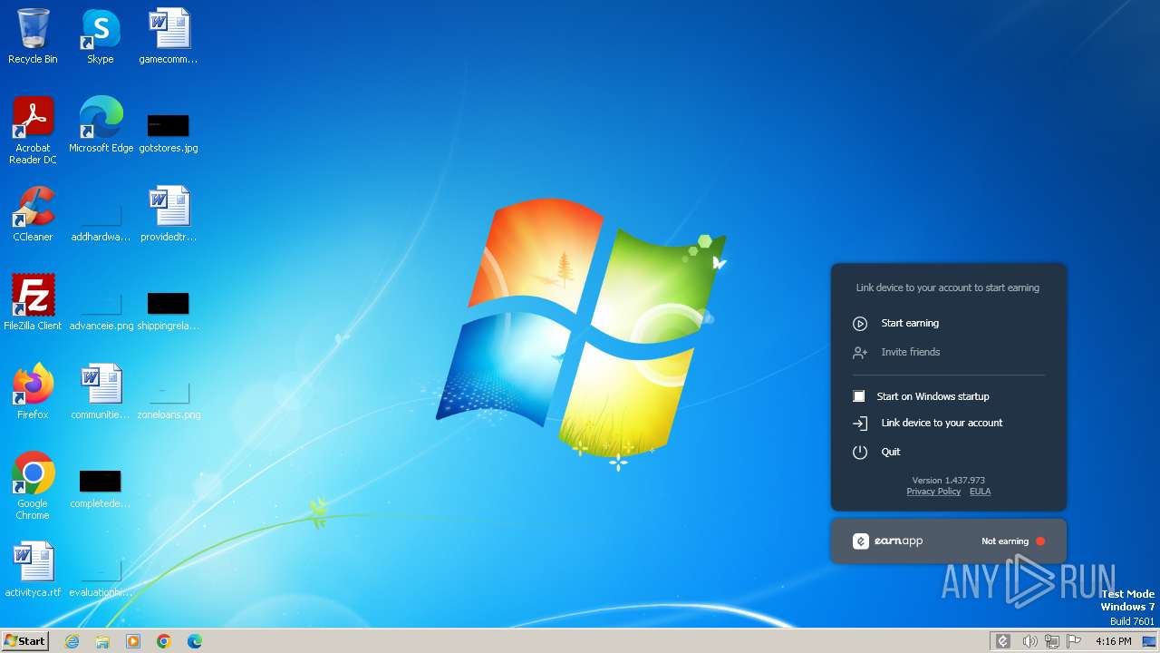Open the Windows Start button
Image resolution: width=1160 pixels, height=653 pixels.
[24, 640]
